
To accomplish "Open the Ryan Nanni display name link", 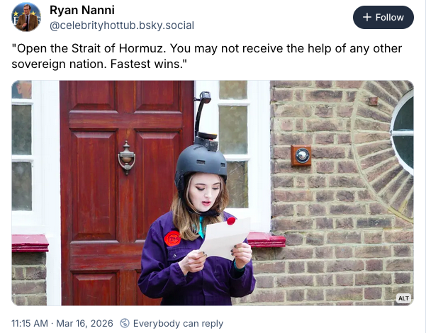I will coord(80,10).
